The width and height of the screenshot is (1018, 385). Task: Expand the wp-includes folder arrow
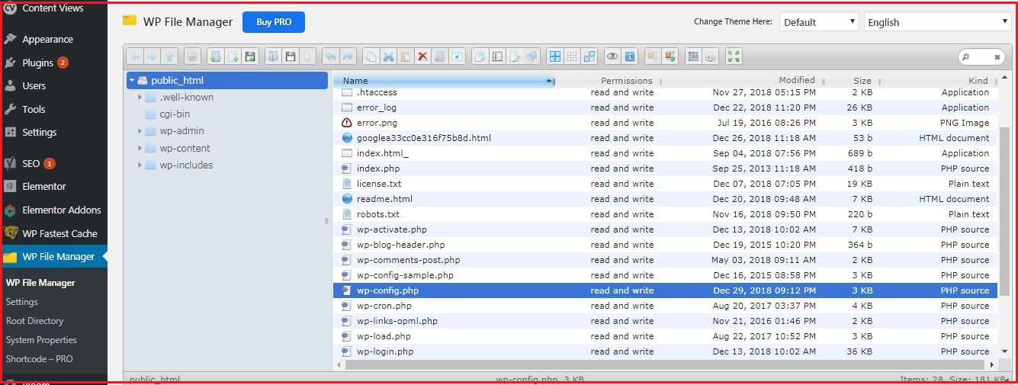click(x=140, y=165)
